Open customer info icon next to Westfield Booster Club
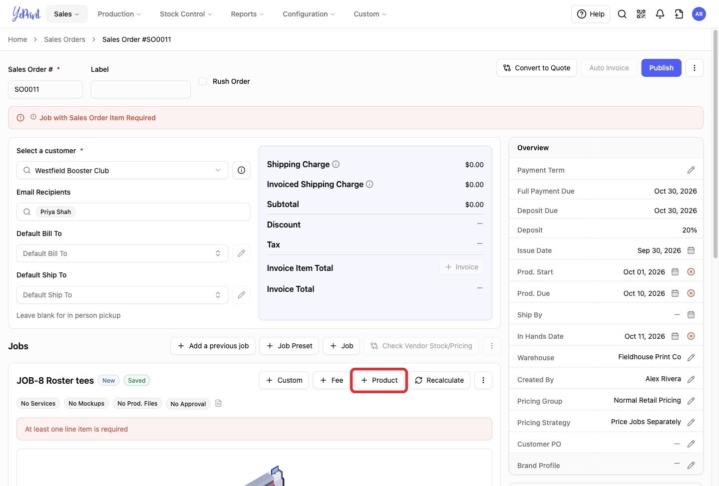719x486 pixels. pyautogui.click(x=241, y=170)
